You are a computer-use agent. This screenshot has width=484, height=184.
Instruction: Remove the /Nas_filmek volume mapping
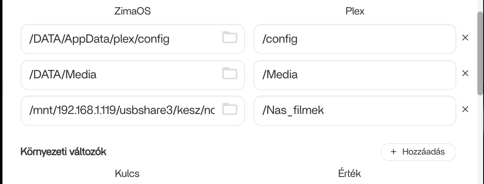coord(465,109)
